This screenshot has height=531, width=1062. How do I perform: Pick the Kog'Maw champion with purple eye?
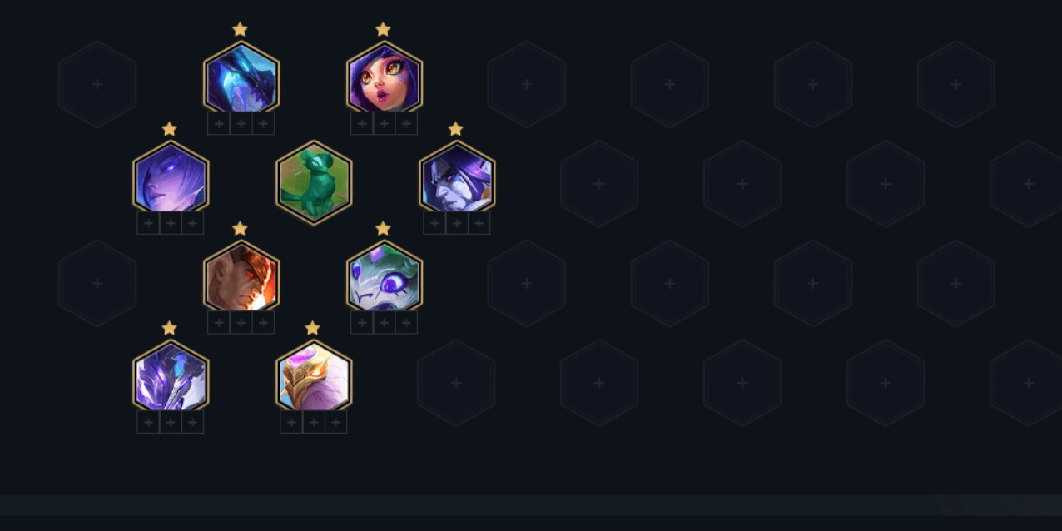click(x=384, y=276)
